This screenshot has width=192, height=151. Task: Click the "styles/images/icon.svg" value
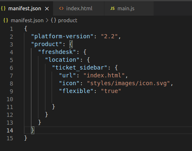pyautogui.click(x=128, y=83)
